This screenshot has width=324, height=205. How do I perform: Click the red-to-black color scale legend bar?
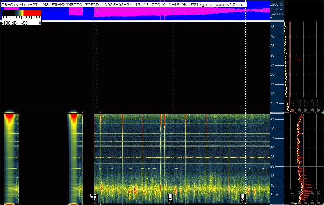click(21, 13)
